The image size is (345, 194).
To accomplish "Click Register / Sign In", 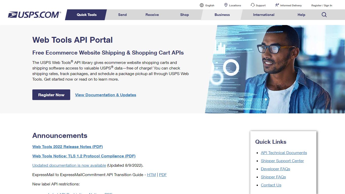I will 322,5.
